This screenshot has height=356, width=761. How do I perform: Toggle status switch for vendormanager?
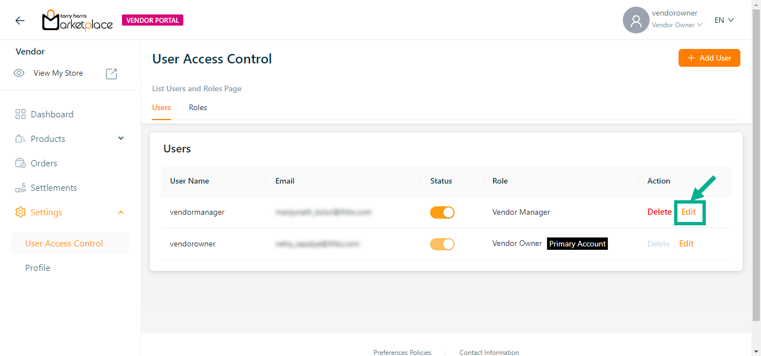pos(442,212)
